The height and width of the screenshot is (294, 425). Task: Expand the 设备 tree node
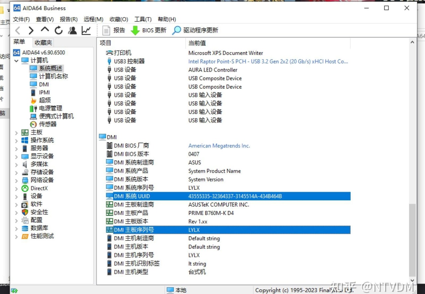(16, 196)
